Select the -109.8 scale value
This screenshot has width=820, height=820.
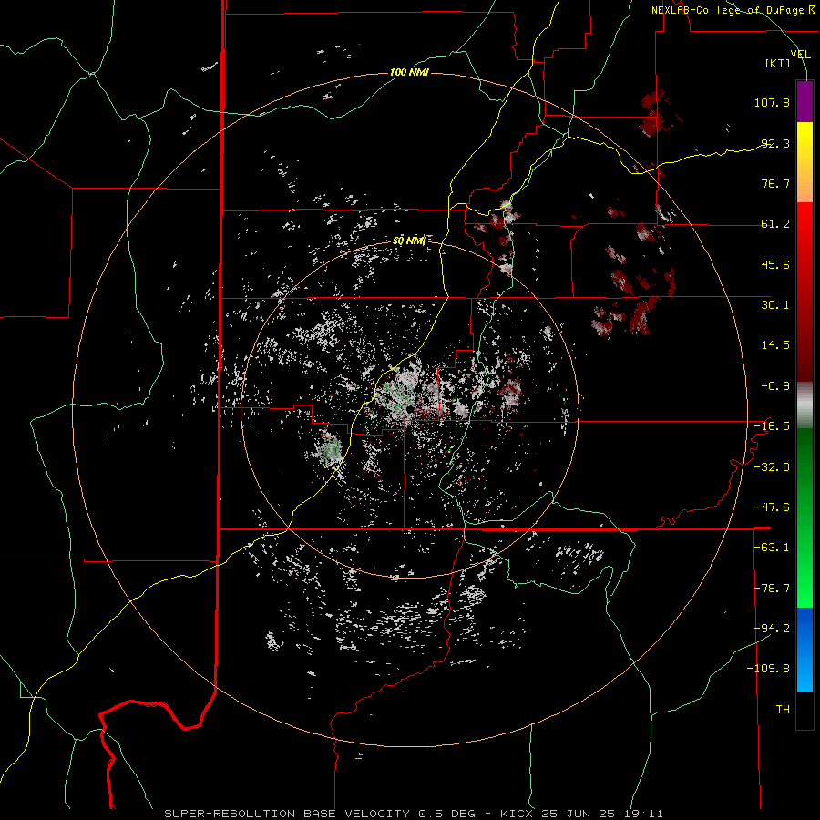point(768,669)
